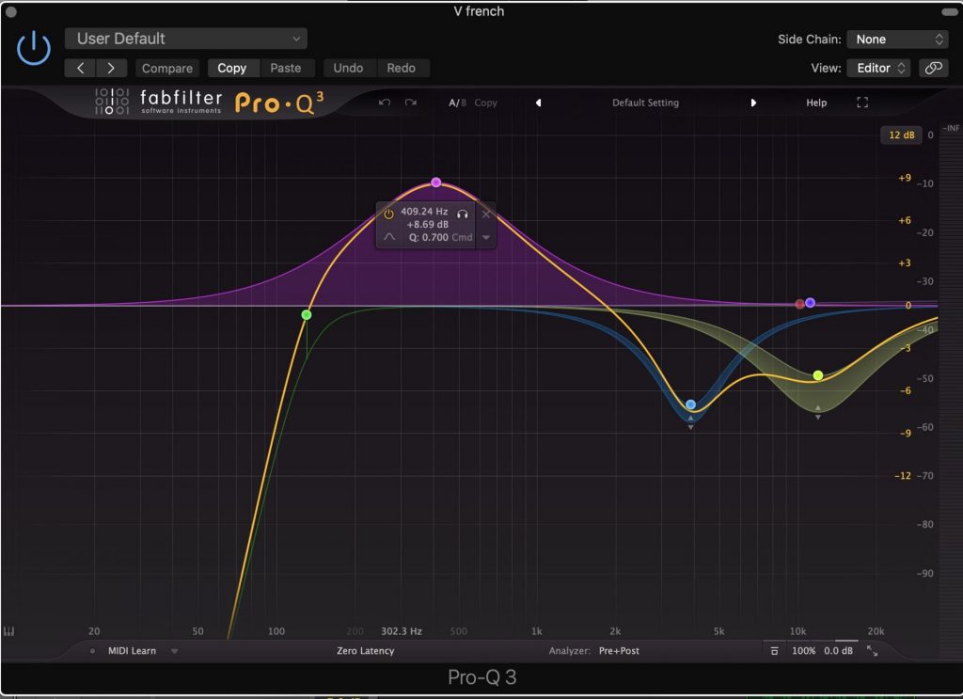The height and width of the screenshot is (699, 963).
Task: Open the View Editor dropdown
Action: click(x=879, y=68)
